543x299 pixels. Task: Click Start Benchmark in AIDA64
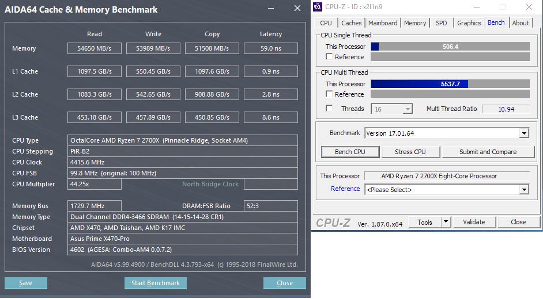tap(156, 283)
